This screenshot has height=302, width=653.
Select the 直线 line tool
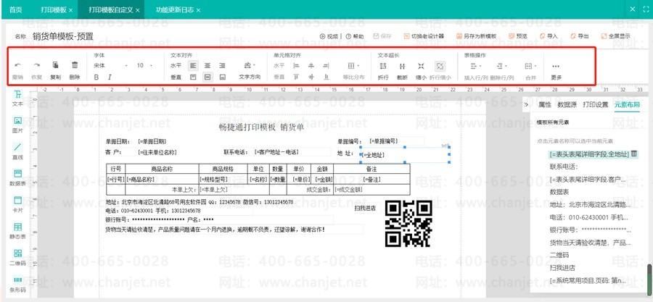tap(18, 151)
